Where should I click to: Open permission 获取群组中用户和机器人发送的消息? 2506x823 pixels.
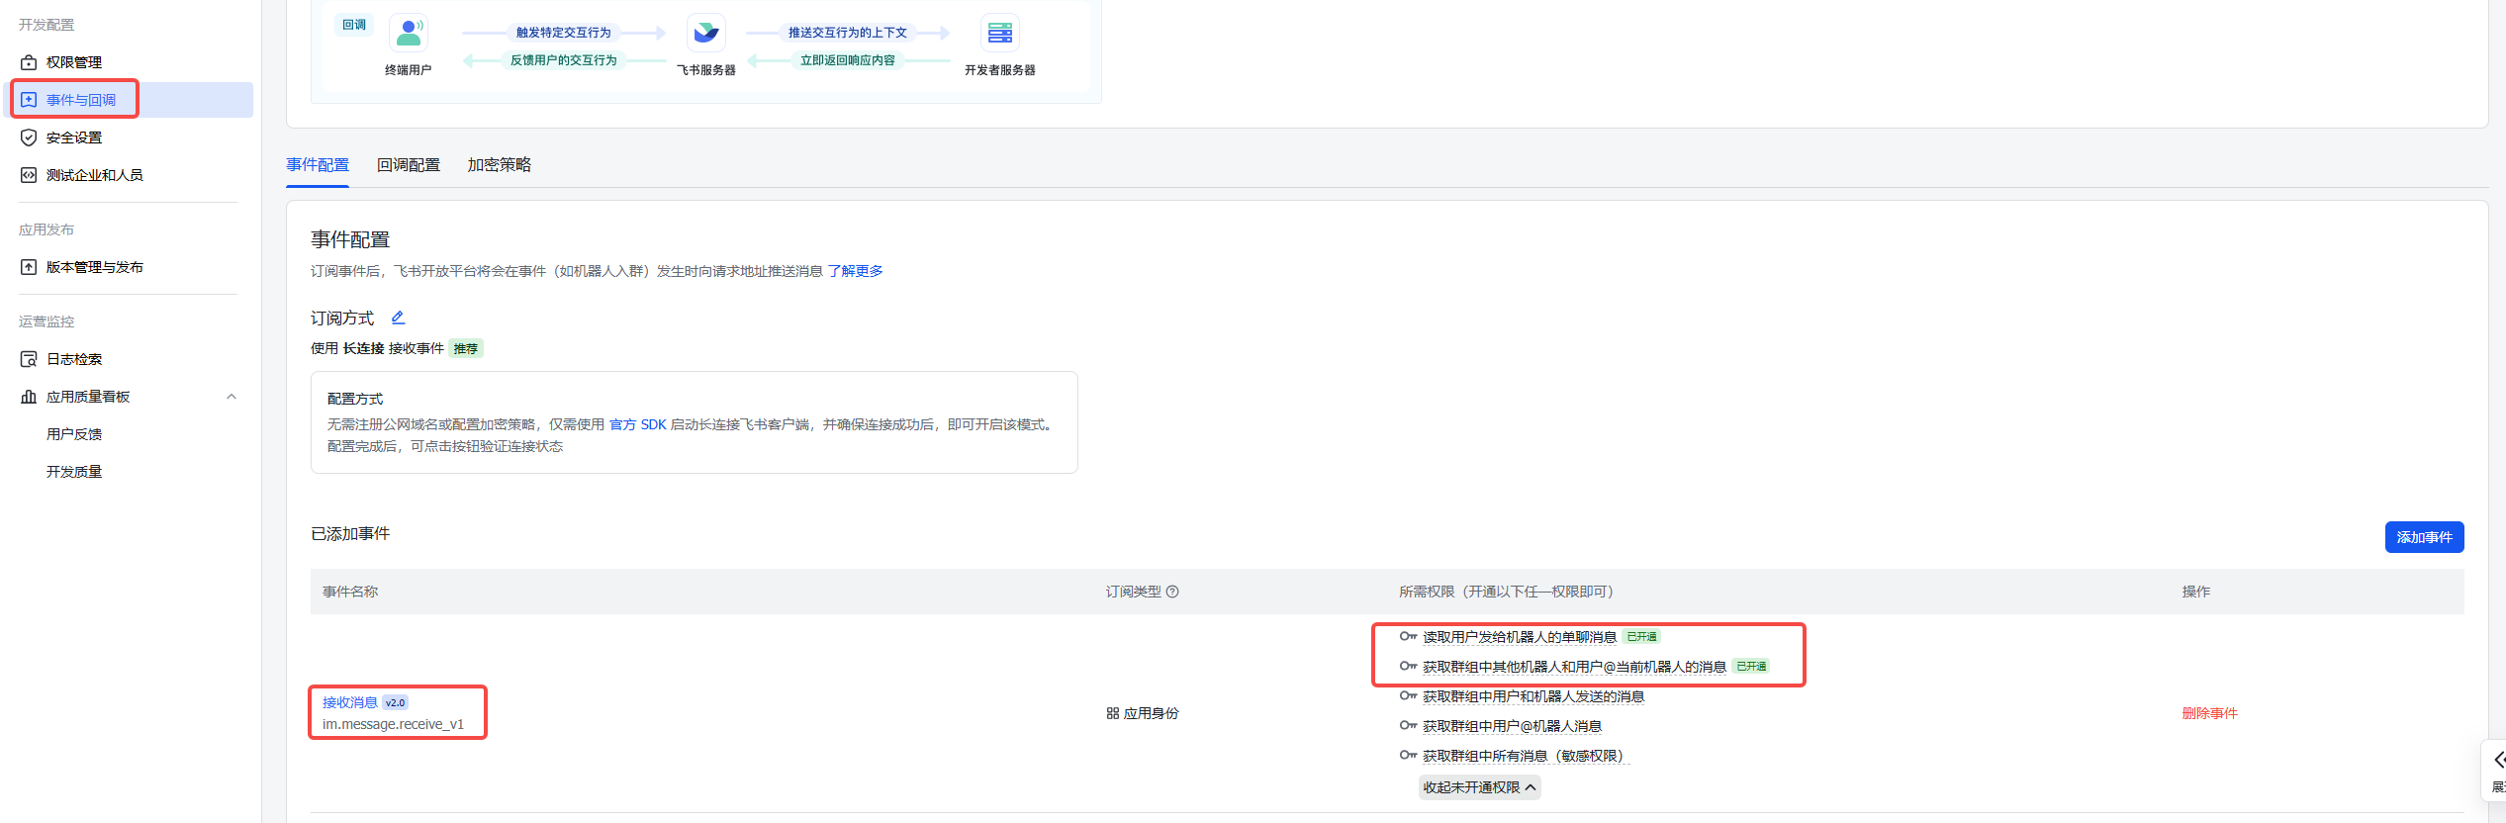tap(1534, 696)
